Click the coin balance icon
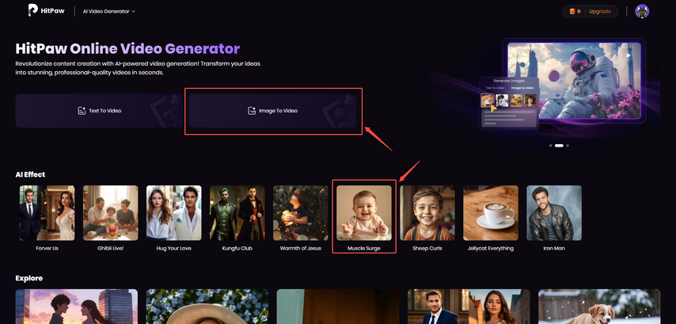This screenshot has width=676, height=324. click(572, 12)
